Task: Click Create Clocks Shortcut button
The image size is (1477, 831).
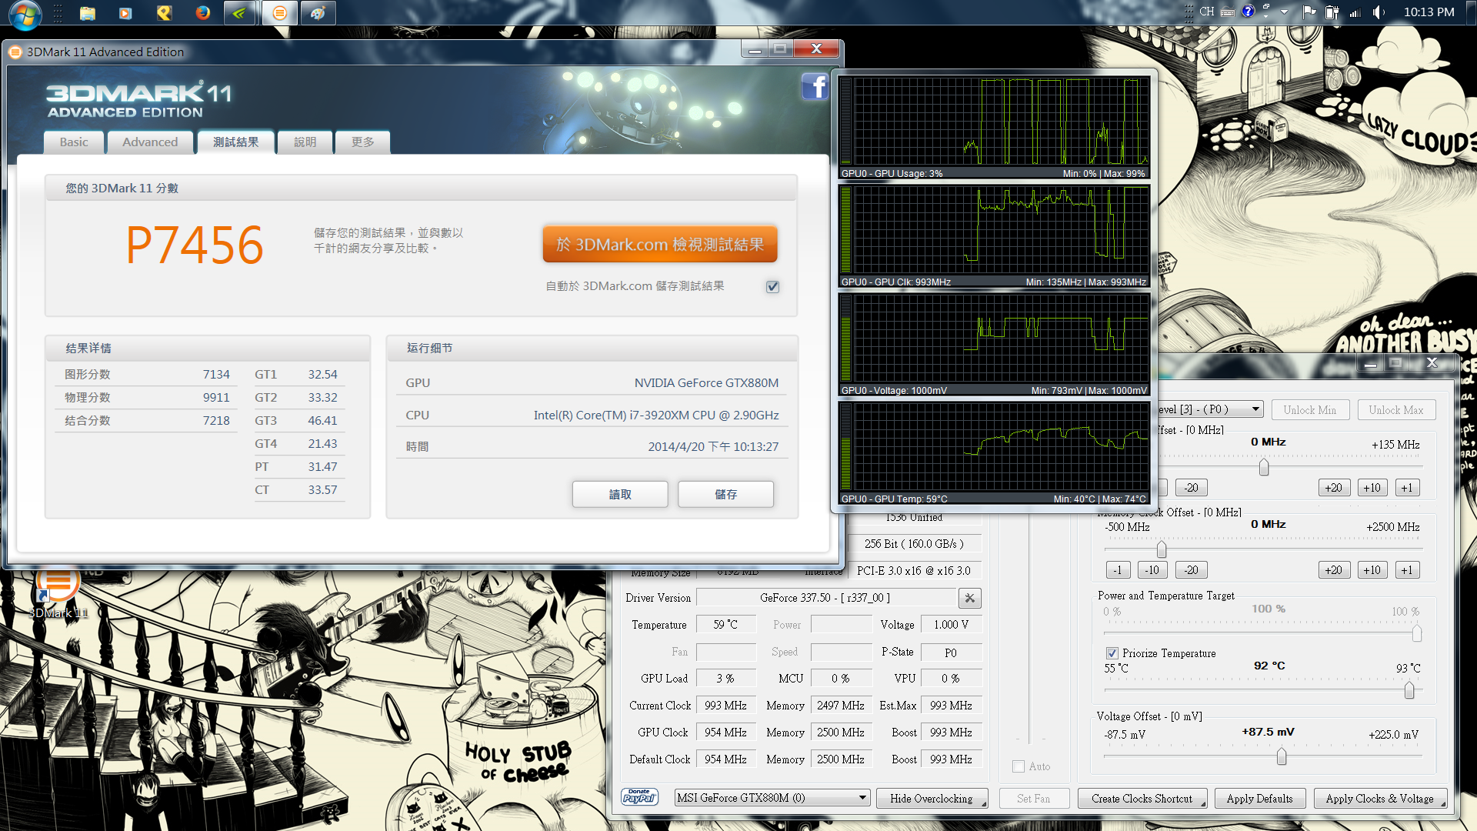Action: pos(1142,799)
